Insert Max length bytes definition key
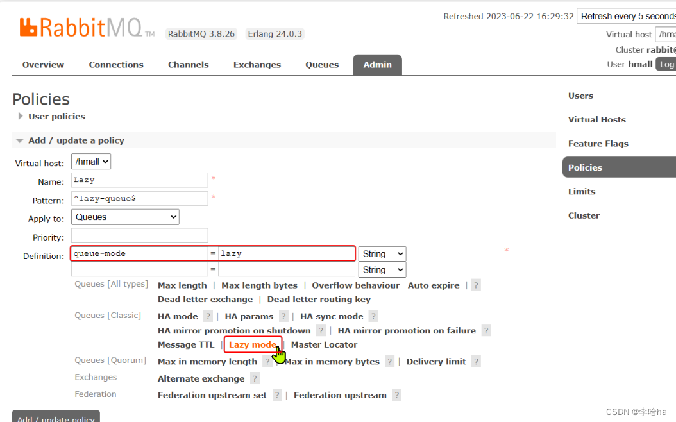Image resolution: width=676 pixels, height=422 pixels. 259,285
